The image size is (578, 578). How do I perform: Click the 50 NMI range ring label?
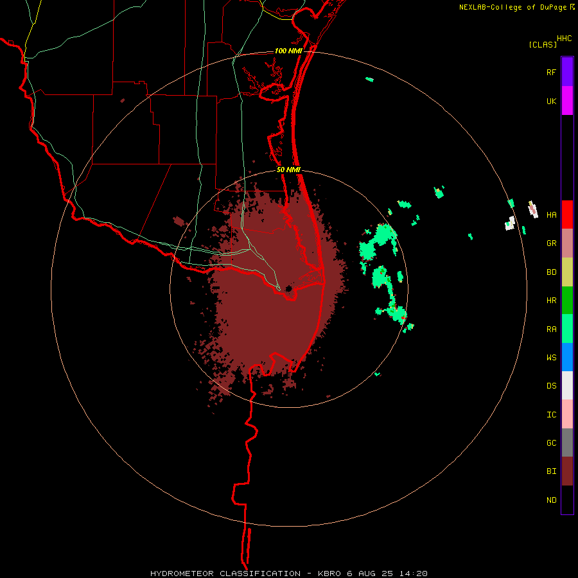pyautogui.click(x=288, y=170)
